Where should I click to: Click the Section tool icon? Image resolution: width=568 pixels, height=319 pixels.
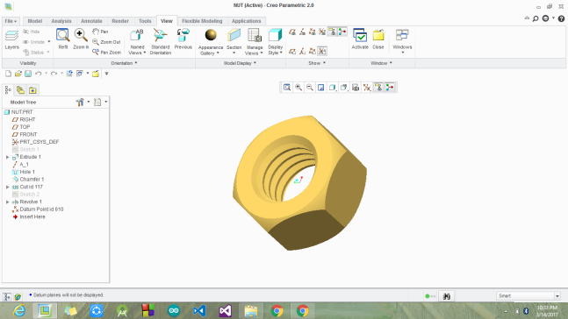click(x=234, y=35)
